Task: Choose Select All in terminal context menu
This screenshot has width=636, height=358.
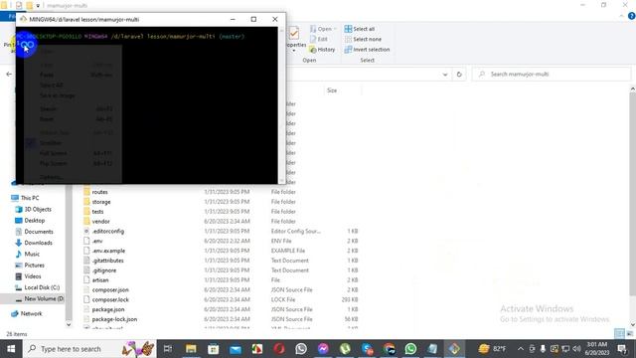Action: (x=51, y=86)
